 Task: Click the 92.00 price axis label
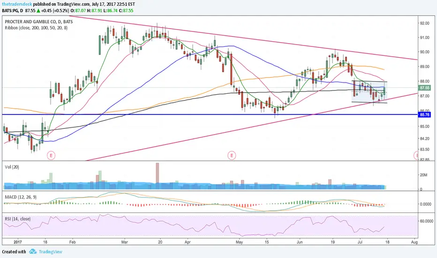tap(425, 23)
